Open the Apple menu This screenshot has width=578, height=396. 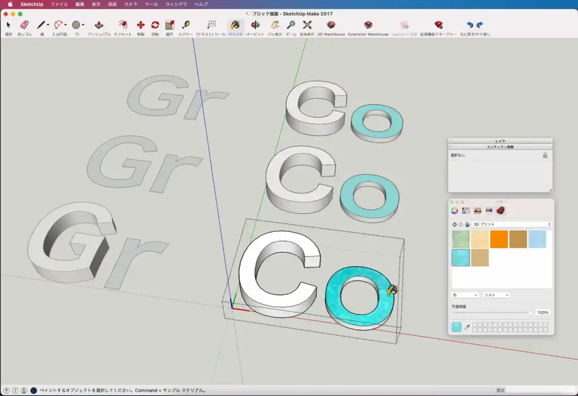[x=10, y=5]
